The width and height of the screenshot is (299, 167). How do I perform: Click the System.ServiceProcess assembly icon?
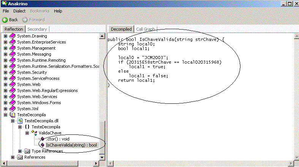coord(13,78)
